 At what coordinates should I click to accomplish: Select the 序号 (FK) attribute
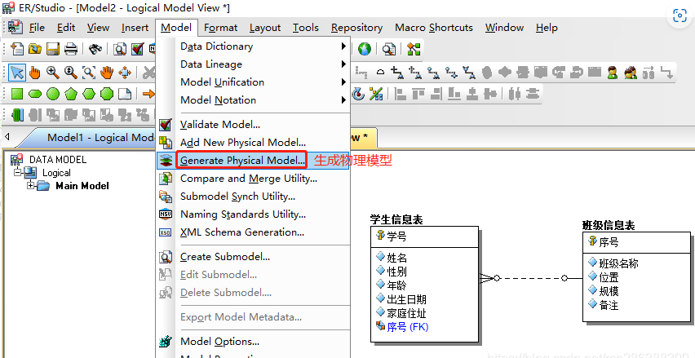pos(407,327)
